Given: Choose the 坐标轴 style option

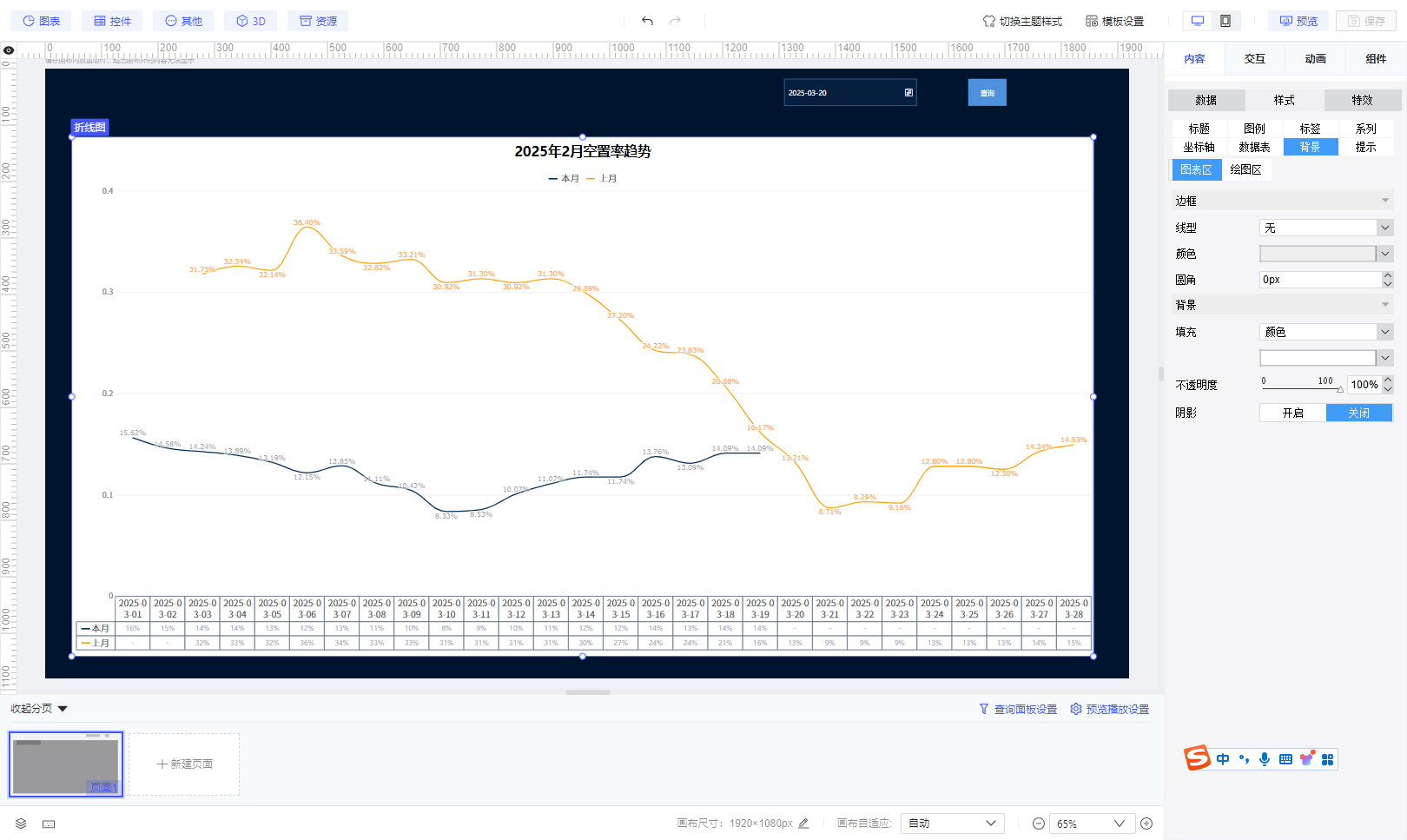Looking at the screenshot, I should [1199, 147].
